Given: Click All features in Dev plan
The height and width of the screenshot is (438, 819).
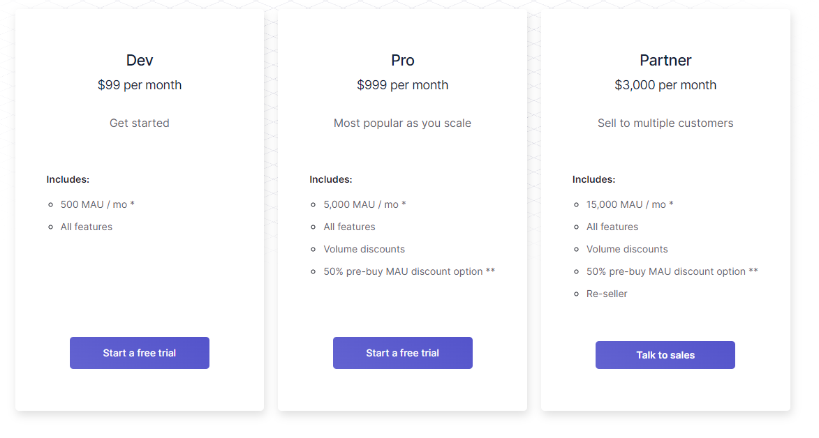Looking at the screenshot, I should tap(86, 227).
